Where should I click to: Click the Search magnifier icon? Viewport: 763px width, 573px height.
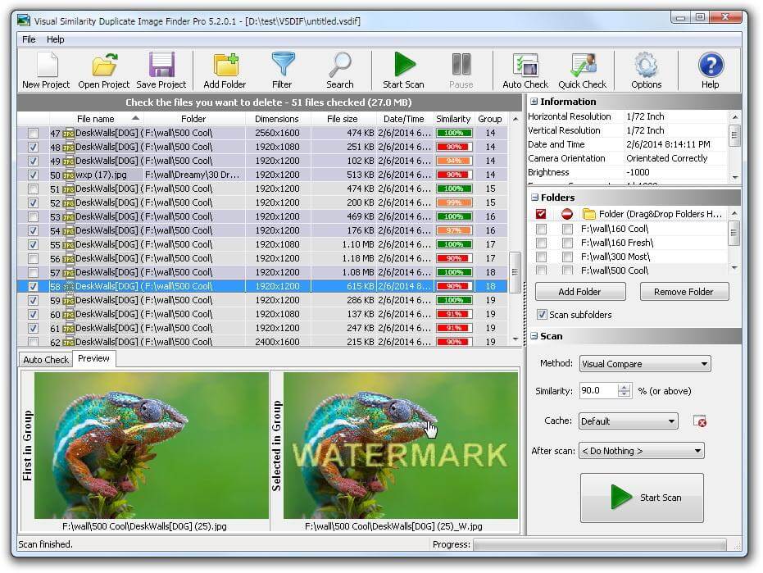point(340,68)
